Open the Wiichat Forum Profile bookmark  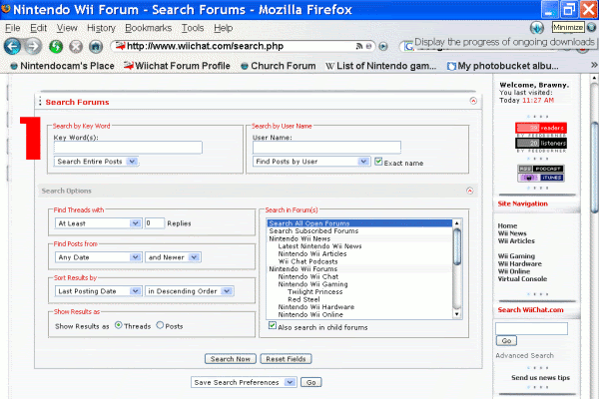pyautogui.click(x=177, y=66)
